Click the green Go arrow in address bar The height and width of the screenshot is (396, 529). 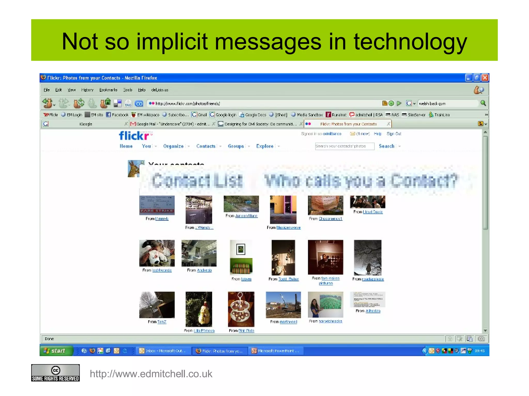point(399,103)
